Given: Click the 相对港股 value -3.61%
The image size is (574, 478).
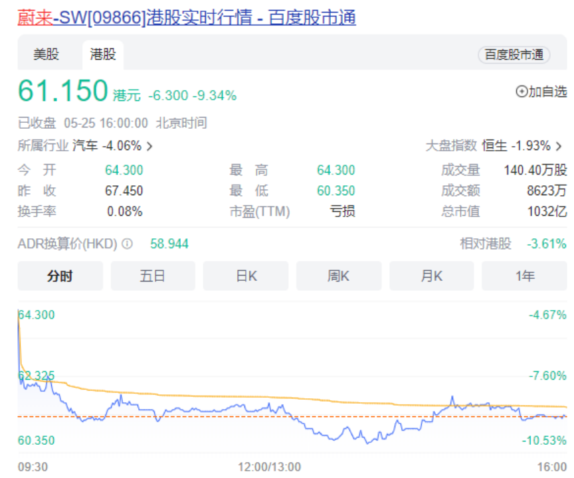Looking at the screenshot, I should 547,244.
